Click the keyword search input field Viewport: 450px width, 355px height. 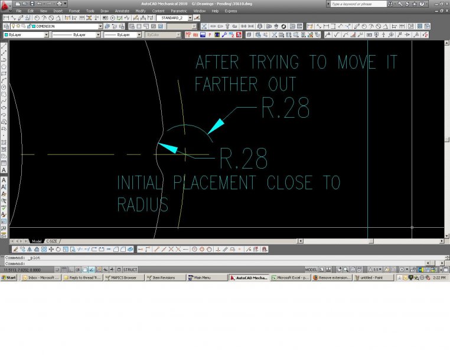point(358,4)
